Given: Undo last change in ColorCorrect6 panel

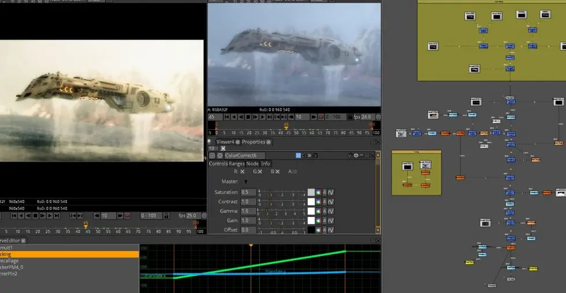Looking at the screenshot, I should 304,156.
